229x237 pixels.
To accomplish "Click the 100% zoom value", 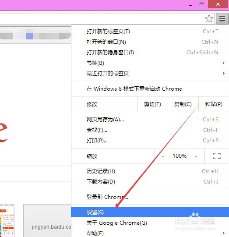I will (x=180, y=156).
